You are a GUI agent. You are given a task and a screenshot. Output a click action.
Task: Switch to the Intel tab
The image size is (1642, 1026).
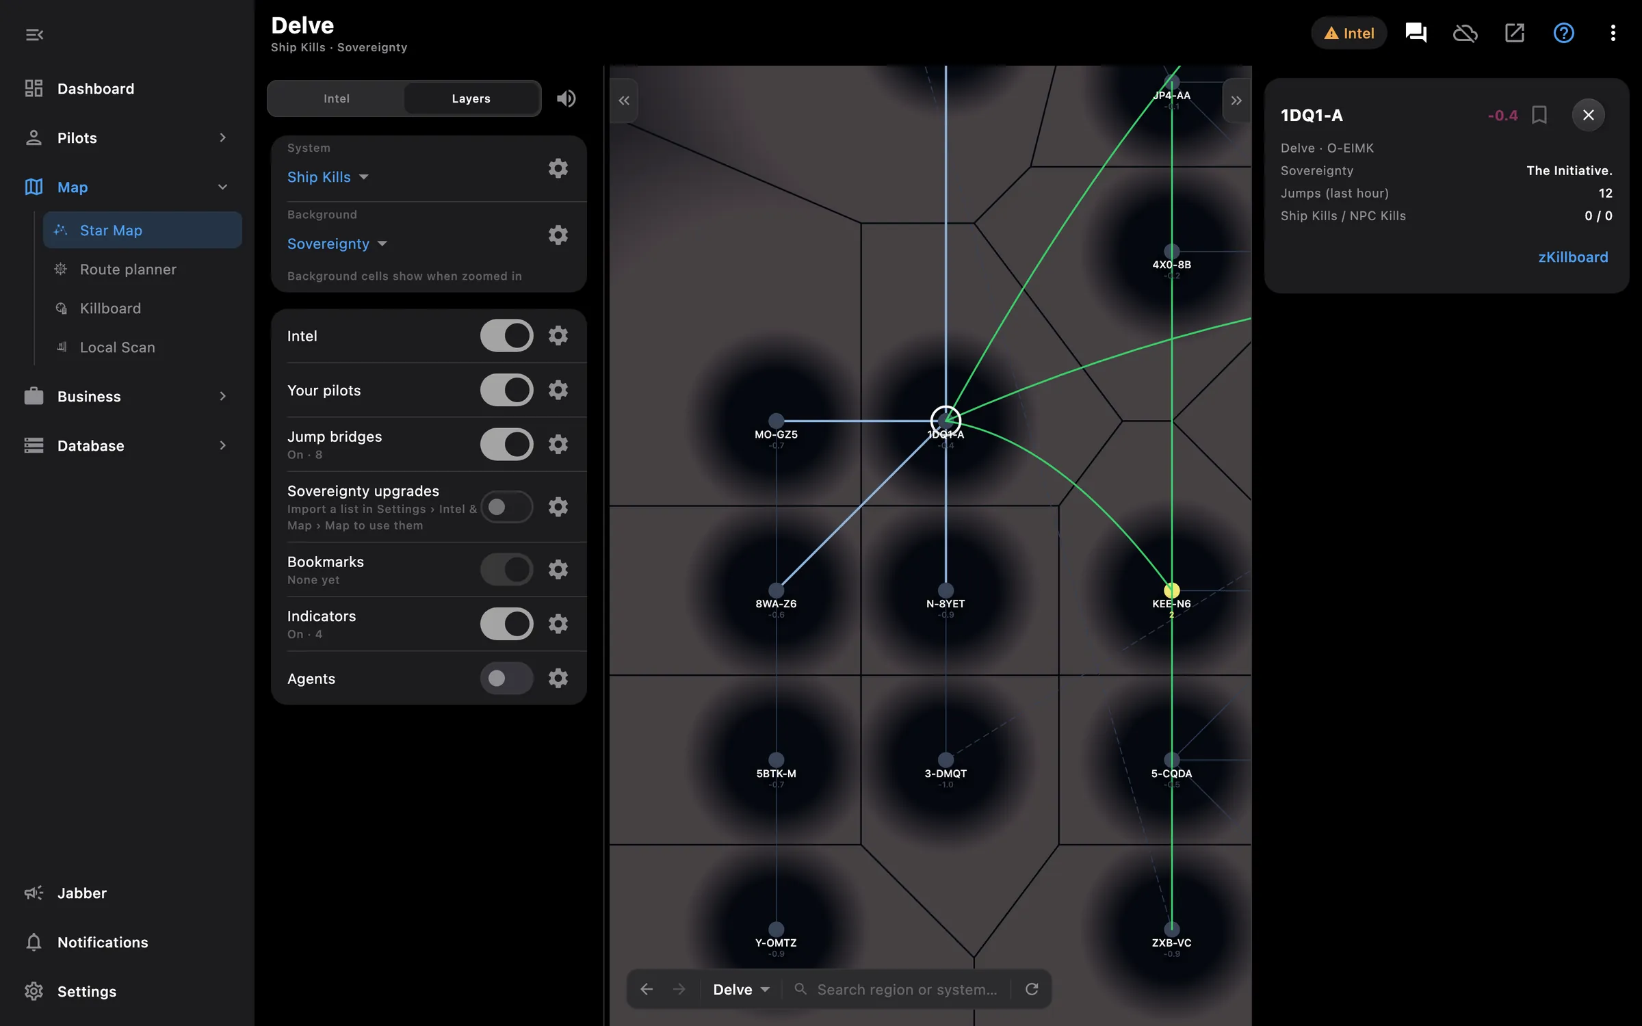336,98
